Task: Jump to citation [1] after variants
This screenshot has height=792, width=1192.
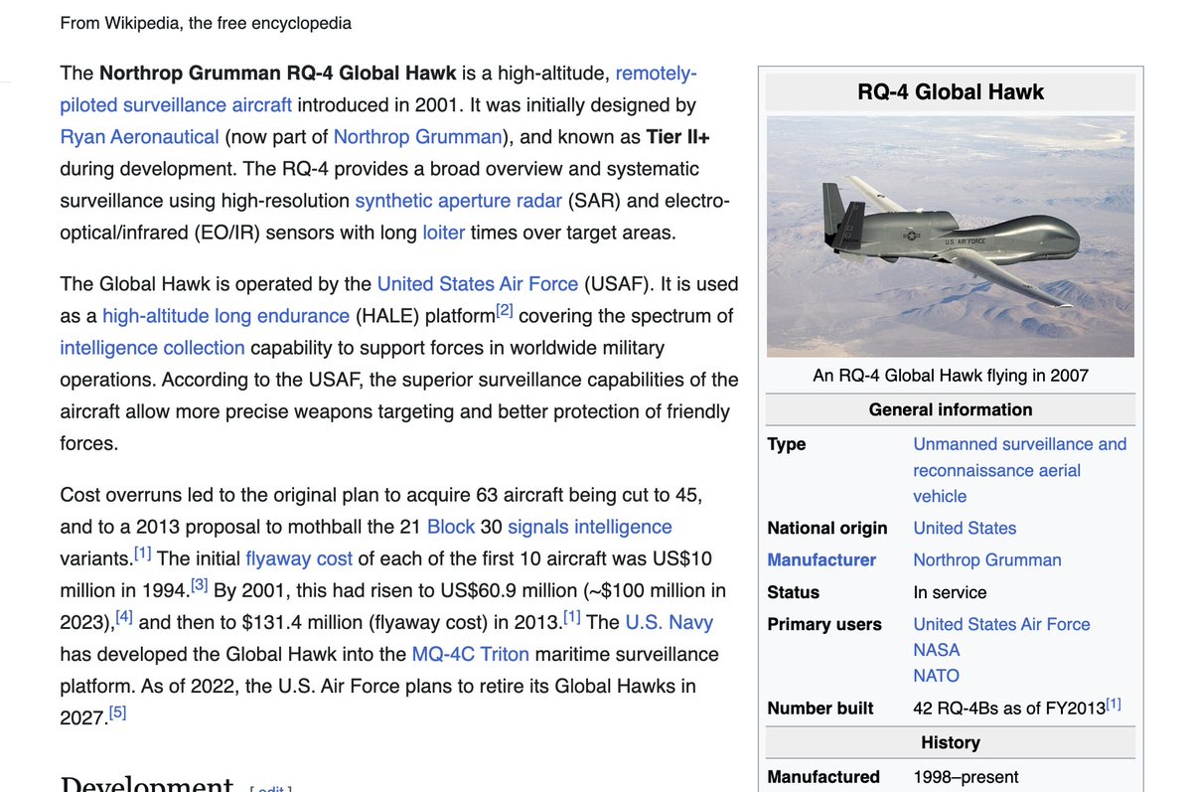Action: pos(143,552)
